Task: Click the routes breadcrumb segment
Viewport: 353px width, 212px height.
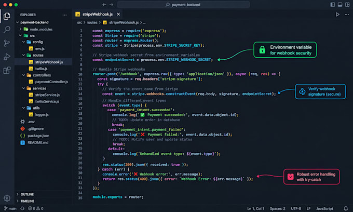Action: tap(92, 22)
